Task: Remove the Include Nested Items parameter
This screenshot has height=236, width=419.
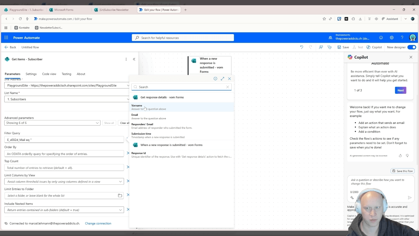Action: pyautogui.click(x=128, y=209)
